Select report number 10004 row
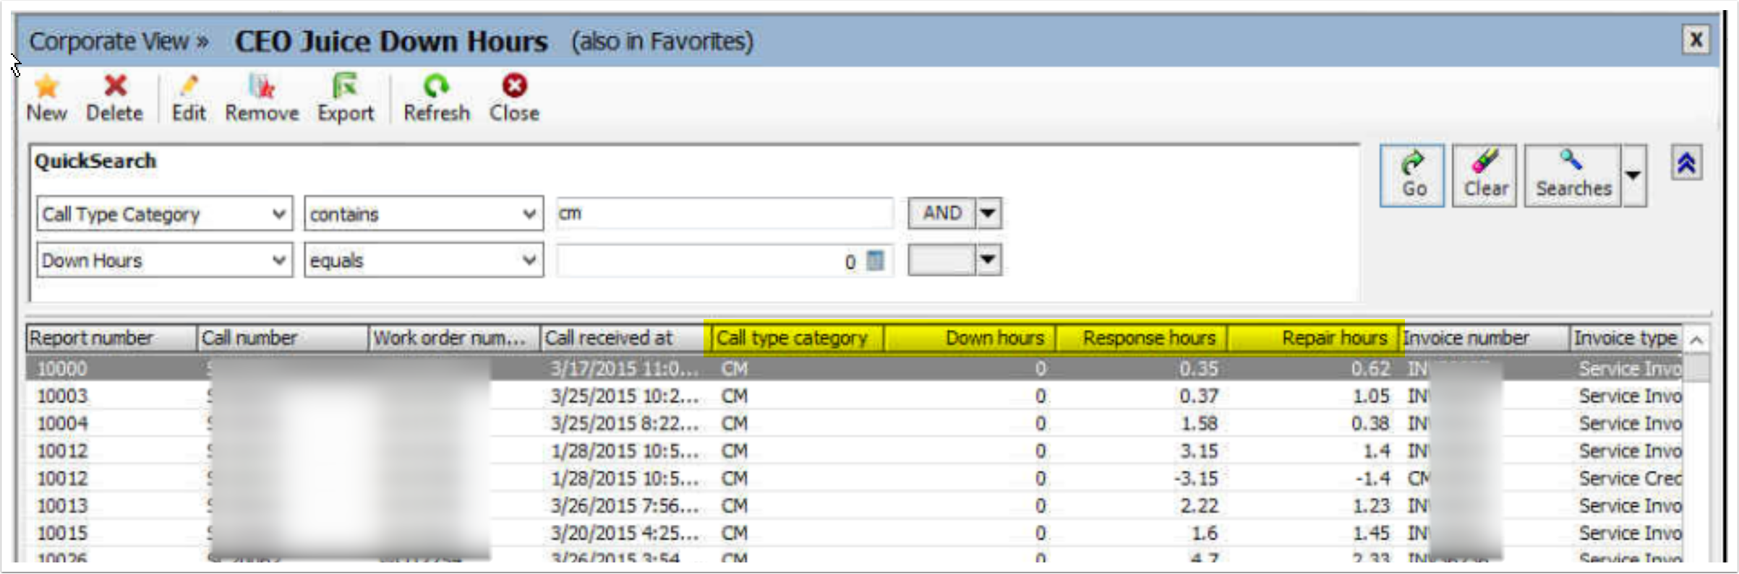The image size is (1739, 574). [853, 423]
